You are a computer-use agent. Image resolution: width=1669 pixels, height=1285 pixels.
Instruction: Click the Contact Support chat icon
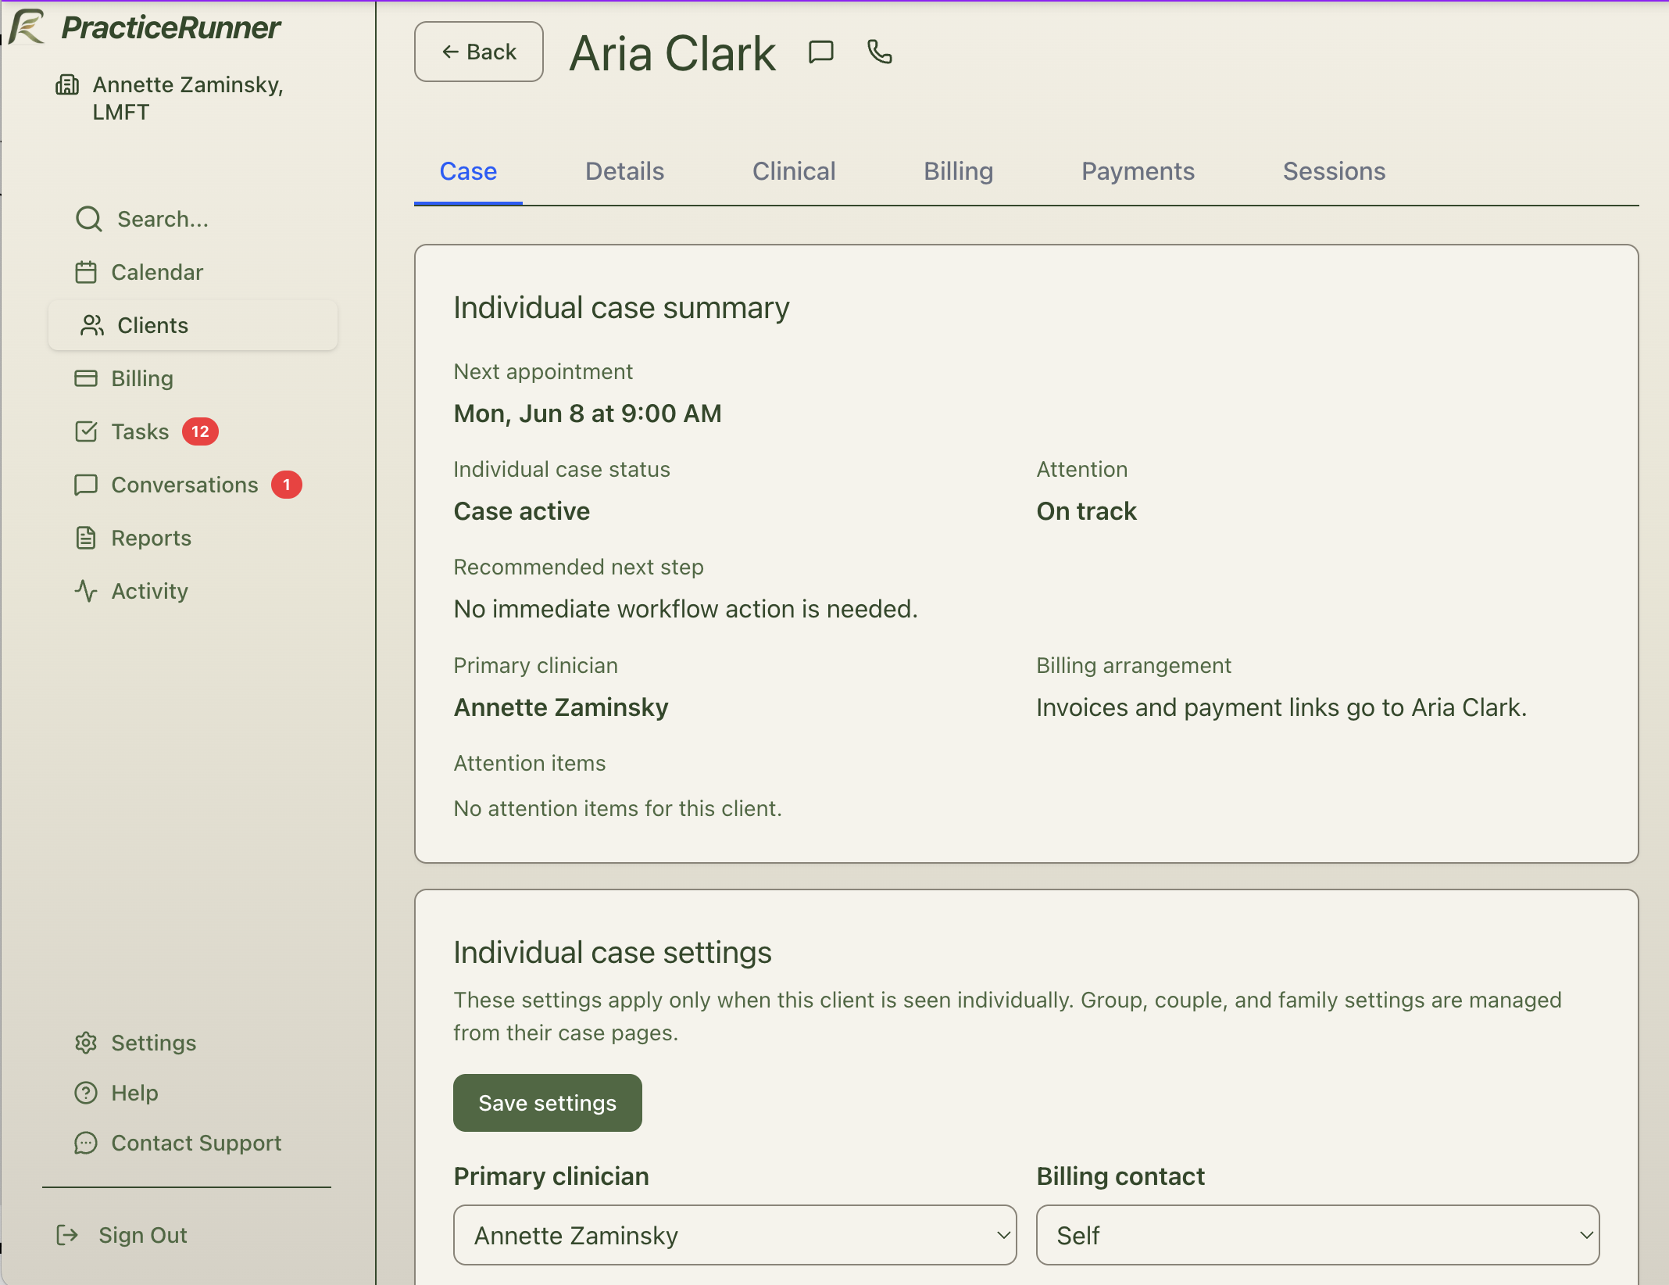[86, 1143]
